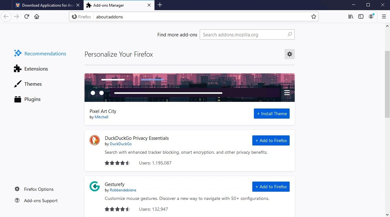Open Firefox Options from sidebar
Image resolution: width=390 pixels, height=217 pixels.
tap(34, 189)
